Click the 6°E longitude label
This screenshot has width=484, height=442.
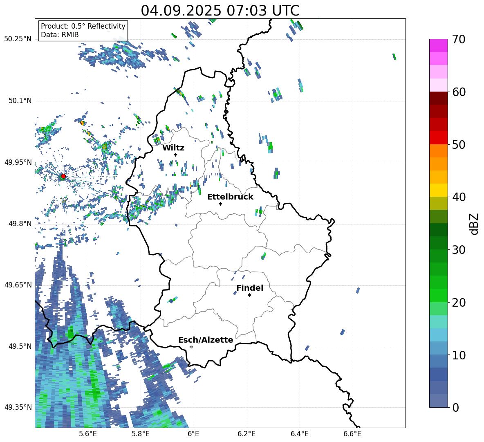click(193, 434)
